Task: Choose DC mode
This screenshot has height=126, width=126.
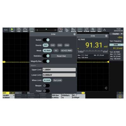Action: coord(56,51)
